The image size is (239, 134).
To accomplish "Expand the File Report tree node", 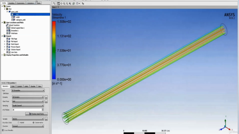I will (4, 41).
